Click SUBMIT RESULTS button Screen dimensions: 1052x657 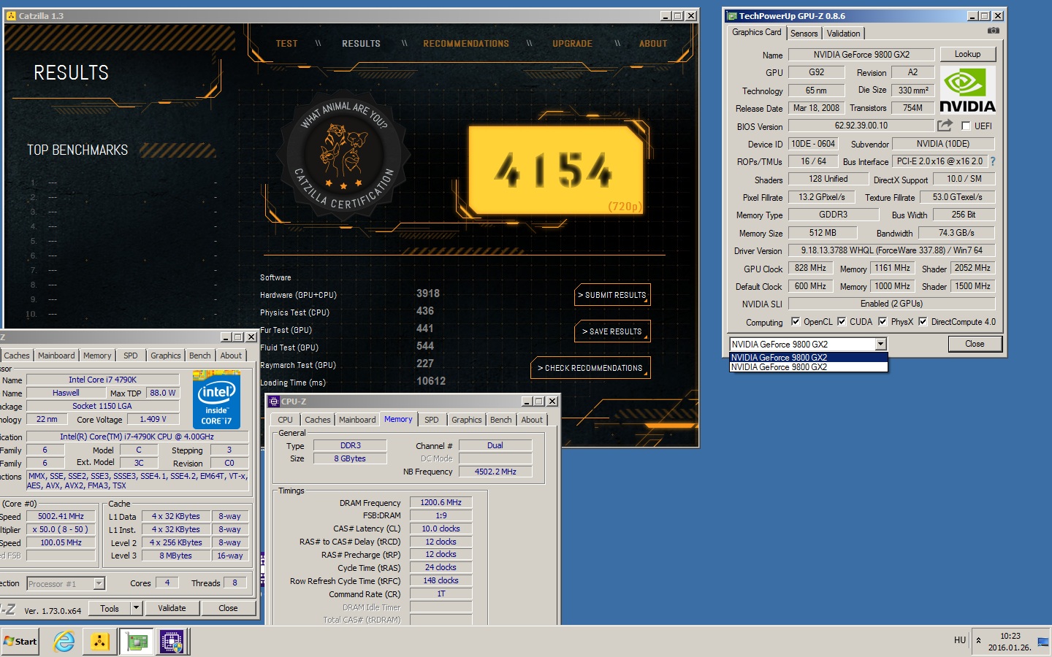click(612, 295)
